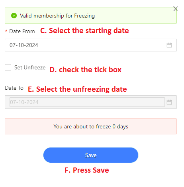This screenshot has height=187, width=184.
Task: Click the Date From field label
Action: [22, 31]
